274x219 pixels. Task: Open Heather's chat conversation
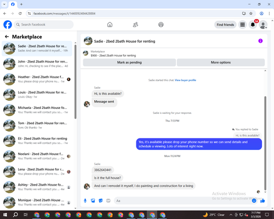point(37,79)
